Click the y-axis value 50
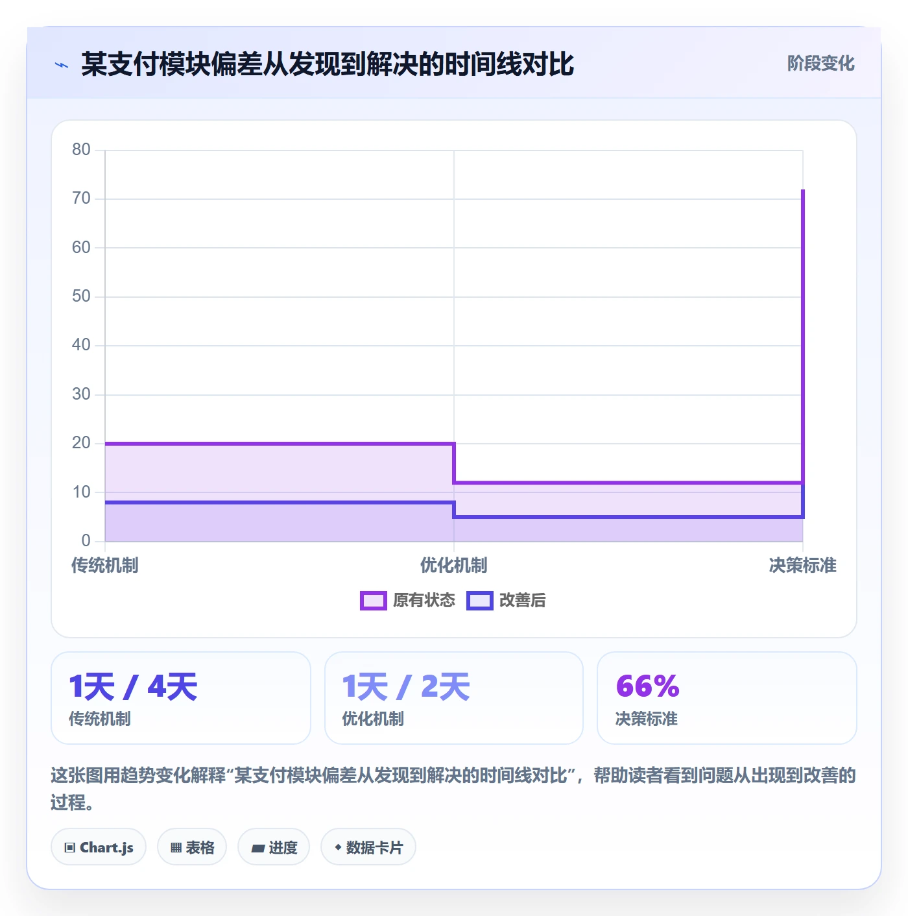 (x=81, y=296)
